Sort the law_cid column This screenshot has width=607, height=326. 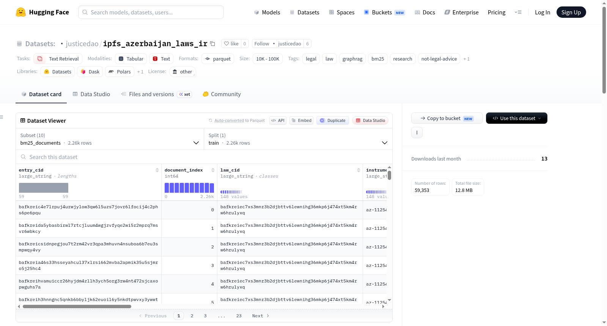[359, 170]
